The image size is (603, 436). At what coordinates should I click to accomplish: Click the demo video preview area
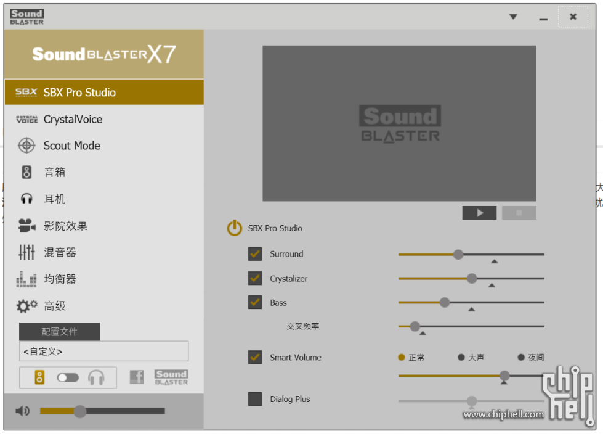tap(399, 123)
